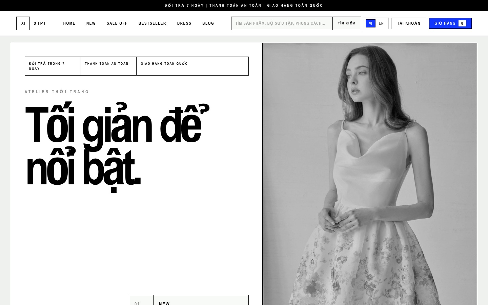Click the TÌM KIẾM search button
The width and height of the screenshot is (488, 305).
pyautogui.click(x=347, y=23)
